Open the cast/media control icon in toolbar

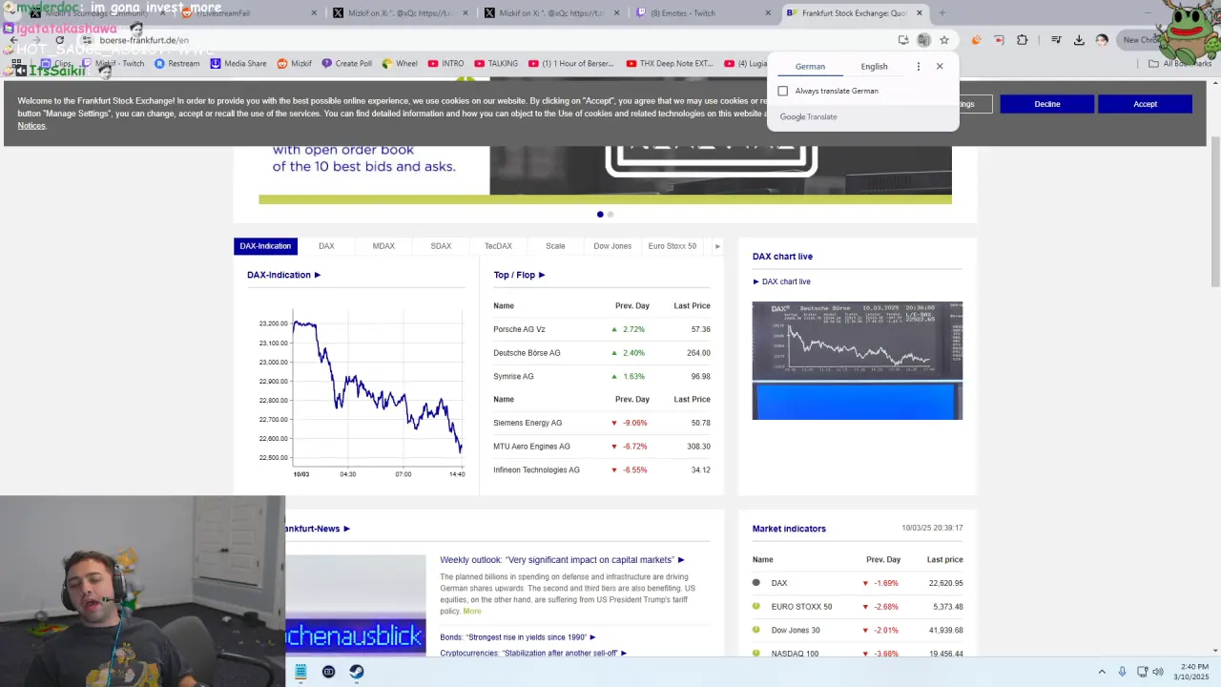(x=1056, y=40)
